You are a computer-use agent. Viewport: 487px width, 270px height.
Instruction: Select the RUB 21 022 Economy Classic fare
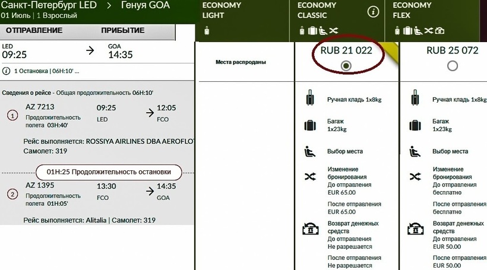click(347, 66)
